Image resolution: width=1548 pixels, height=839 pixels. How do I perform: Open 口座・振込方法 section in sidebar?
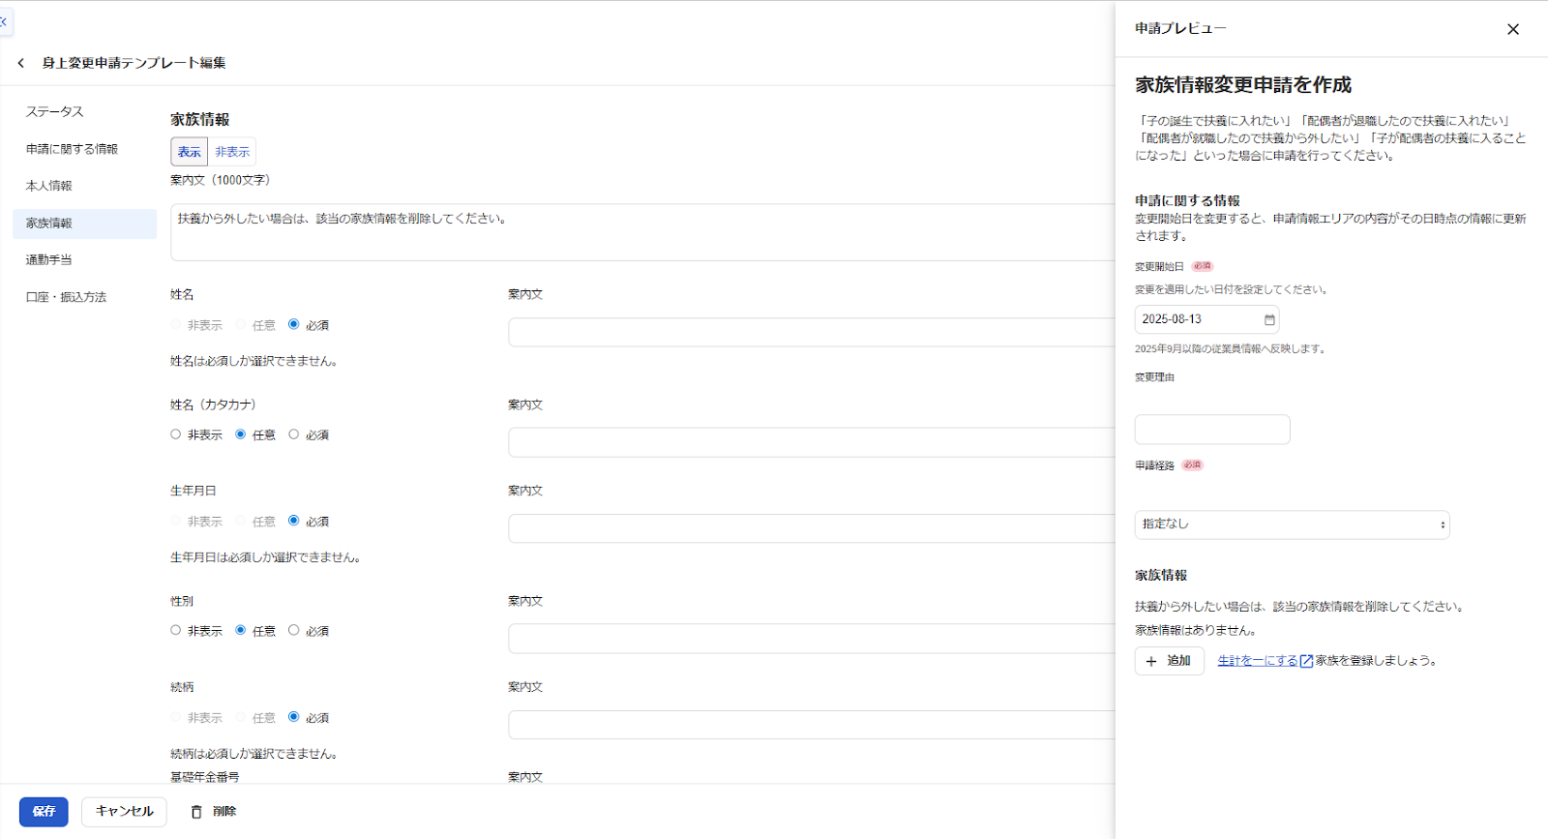[84, 297]
